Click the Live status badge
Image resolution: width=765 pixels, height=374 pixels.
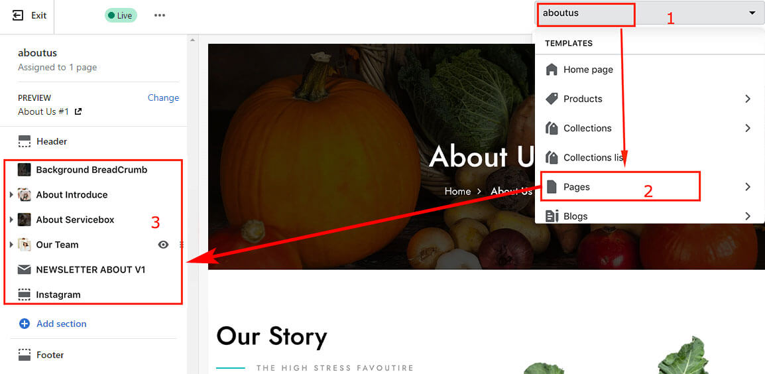click(121, 16)
